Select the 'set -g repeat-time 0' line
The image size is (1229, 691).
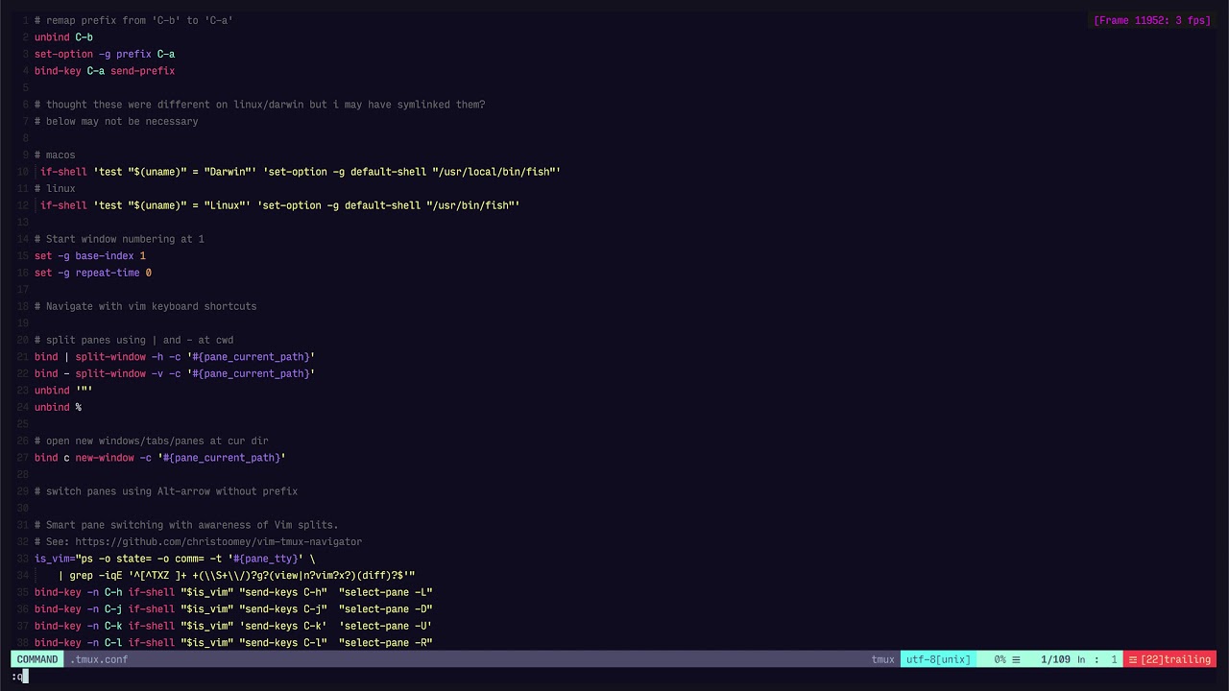pos(93,273)
